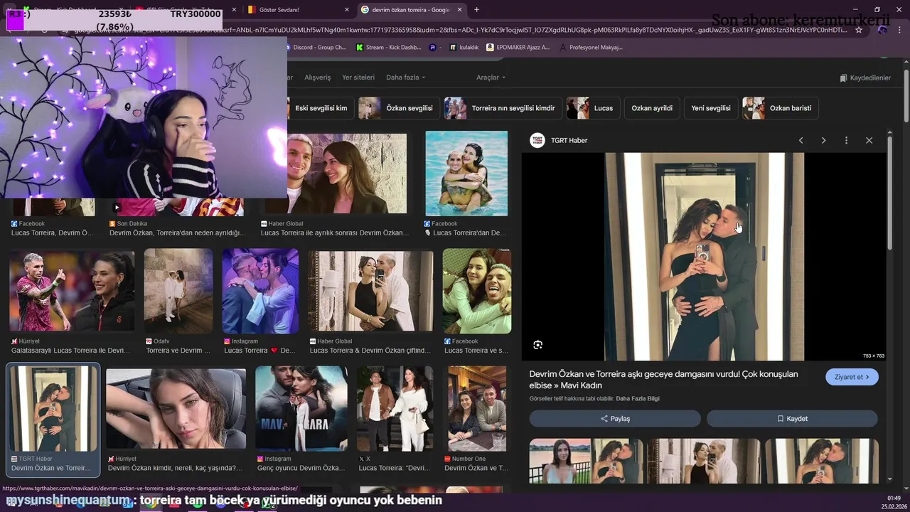Open the EPOMAKER Ajazz bookmark
The width and height of the screenshot is (910, 512).
point(518,47)
